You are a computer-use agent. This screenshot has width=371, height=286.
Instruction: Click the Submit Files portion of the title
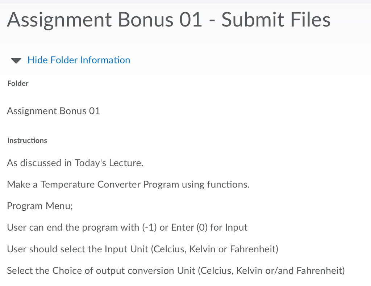coord(276,20)
